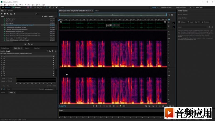Viewport: 215px width, 121px height.
Task: Open Essential Sound Preset dropdown
Action: pos(195,27)
